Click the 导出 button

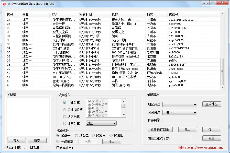point(188,130)
